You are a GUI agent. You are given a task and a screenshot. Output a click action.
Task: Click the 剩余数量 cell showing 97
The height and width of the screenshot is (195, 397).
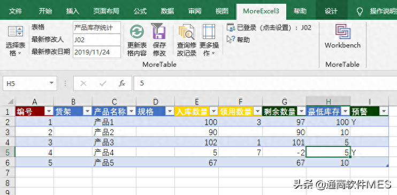pyautogui.click(x=284, y=122)
